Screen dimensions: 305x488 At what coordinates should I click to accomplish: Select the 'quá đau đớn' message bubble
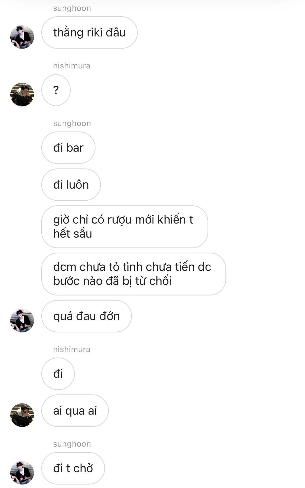coord(86,316)
